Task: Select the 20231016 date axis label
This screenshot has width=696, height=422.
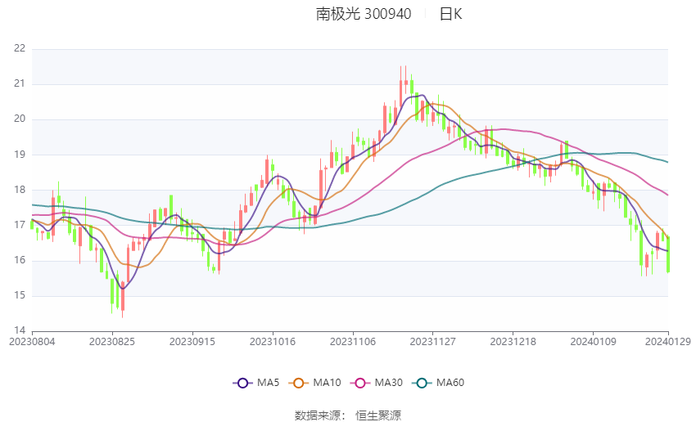Action: (x=273, y=342)
